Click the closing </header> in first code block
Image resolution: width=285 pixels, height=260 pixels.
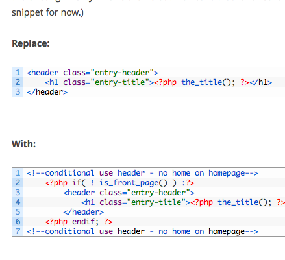47,92
